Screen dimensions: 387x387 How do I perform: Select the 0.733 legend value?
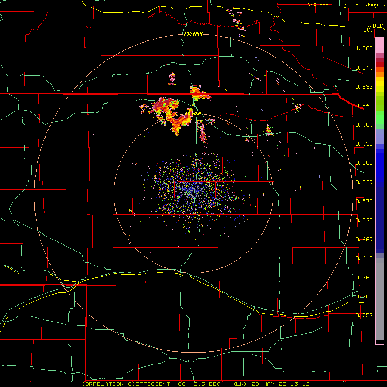364,144
